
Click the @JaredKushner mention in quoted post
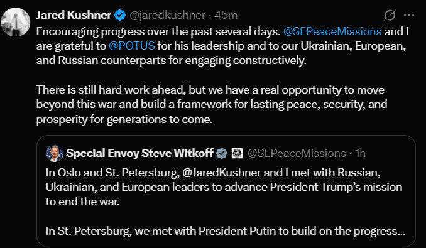pos(222,173)
